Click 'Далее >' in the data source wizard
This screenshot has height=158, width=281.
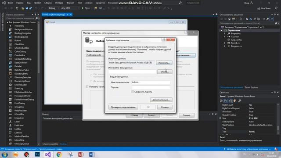coord(151,115)
